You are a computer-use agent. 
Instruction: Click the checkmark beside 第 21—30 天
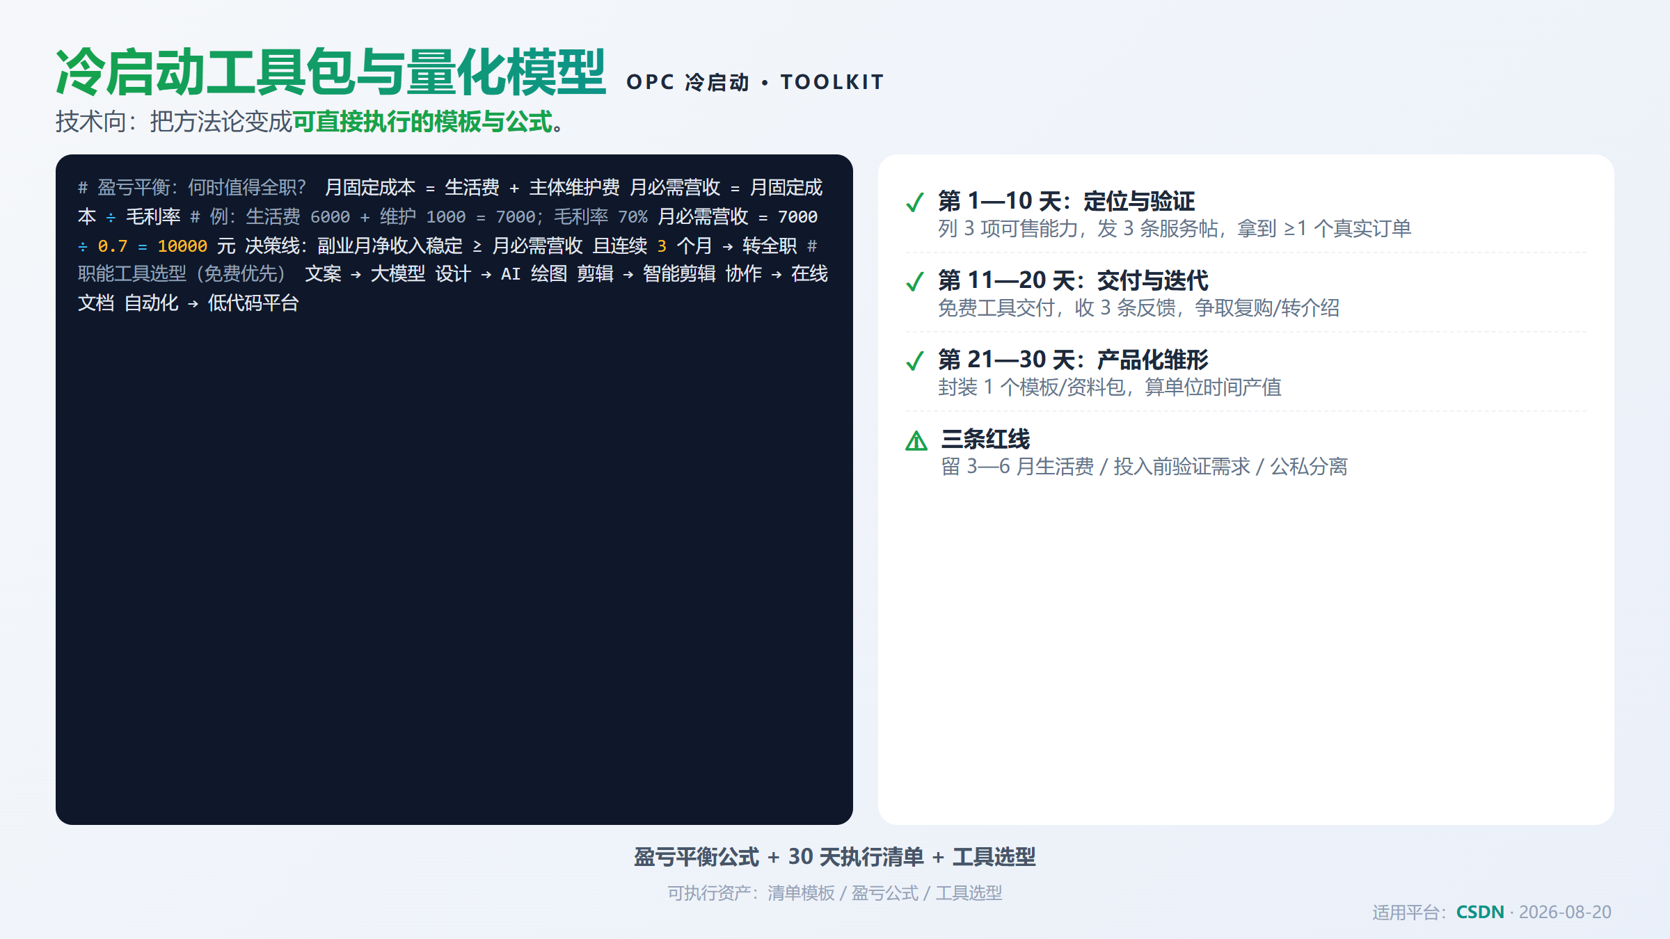coord(915,361)
